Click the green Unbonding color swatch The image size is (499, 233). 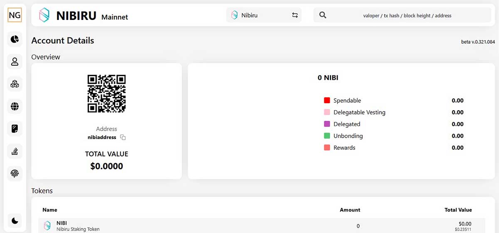pos(327,136)
